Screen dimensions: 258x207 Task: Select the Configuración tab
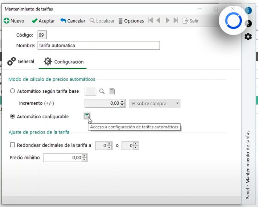(64, 62)
